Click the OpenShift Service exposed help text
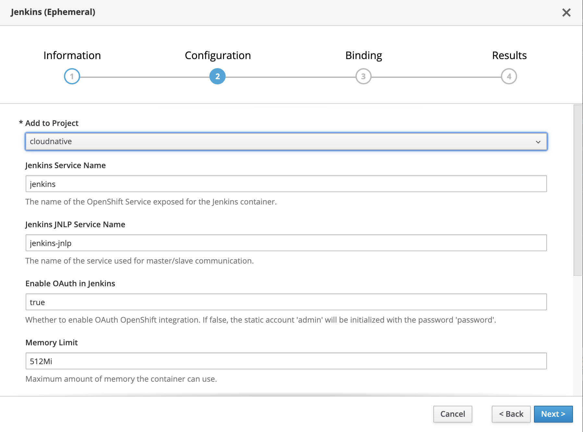The height and width of the screenshot is (432, 583). [x=151, y=202]
